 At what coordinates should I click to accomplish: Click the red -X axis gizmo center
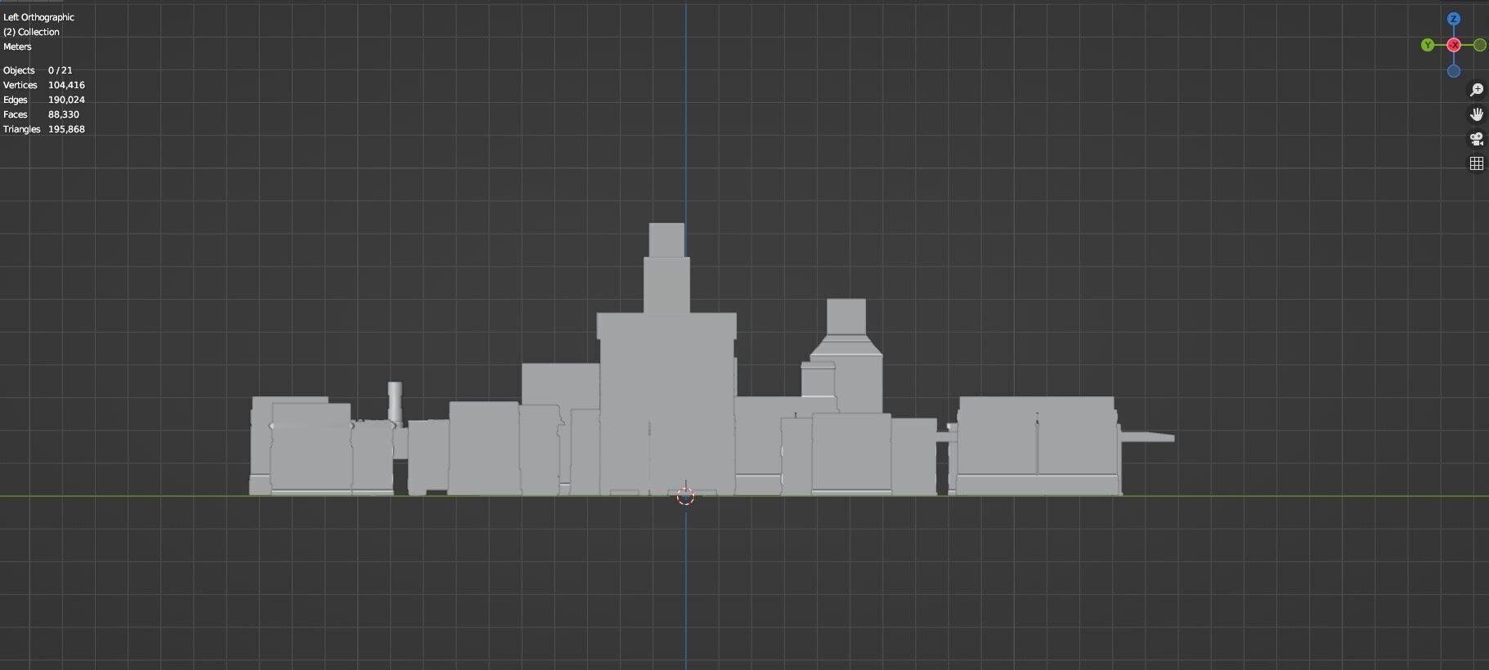tap(1454, 45)
